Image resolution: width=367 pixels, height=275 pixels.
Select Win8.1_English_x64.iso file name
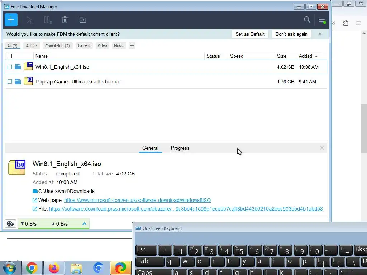(x=62, y=67)
